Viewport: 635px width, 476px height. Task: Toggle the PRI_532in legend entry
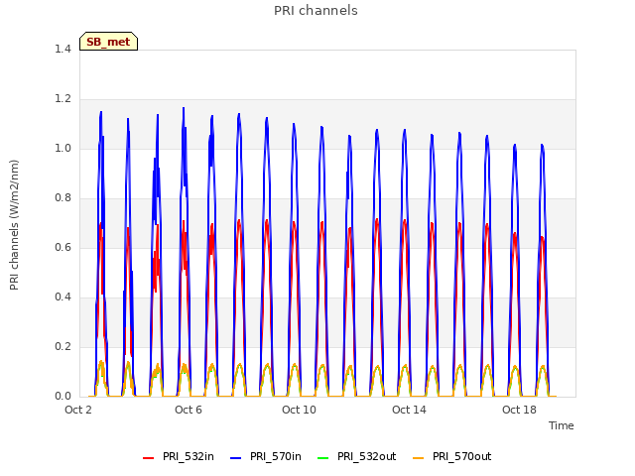click(179, 456)
